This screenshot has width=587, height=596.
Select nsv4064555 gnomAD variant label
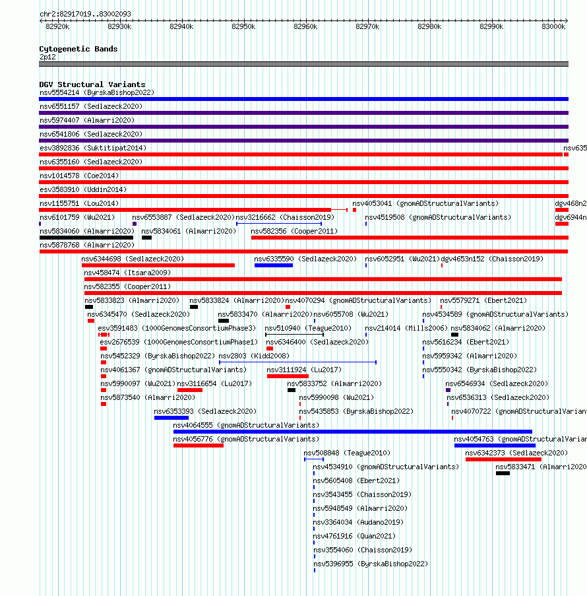tap(246, 425)
